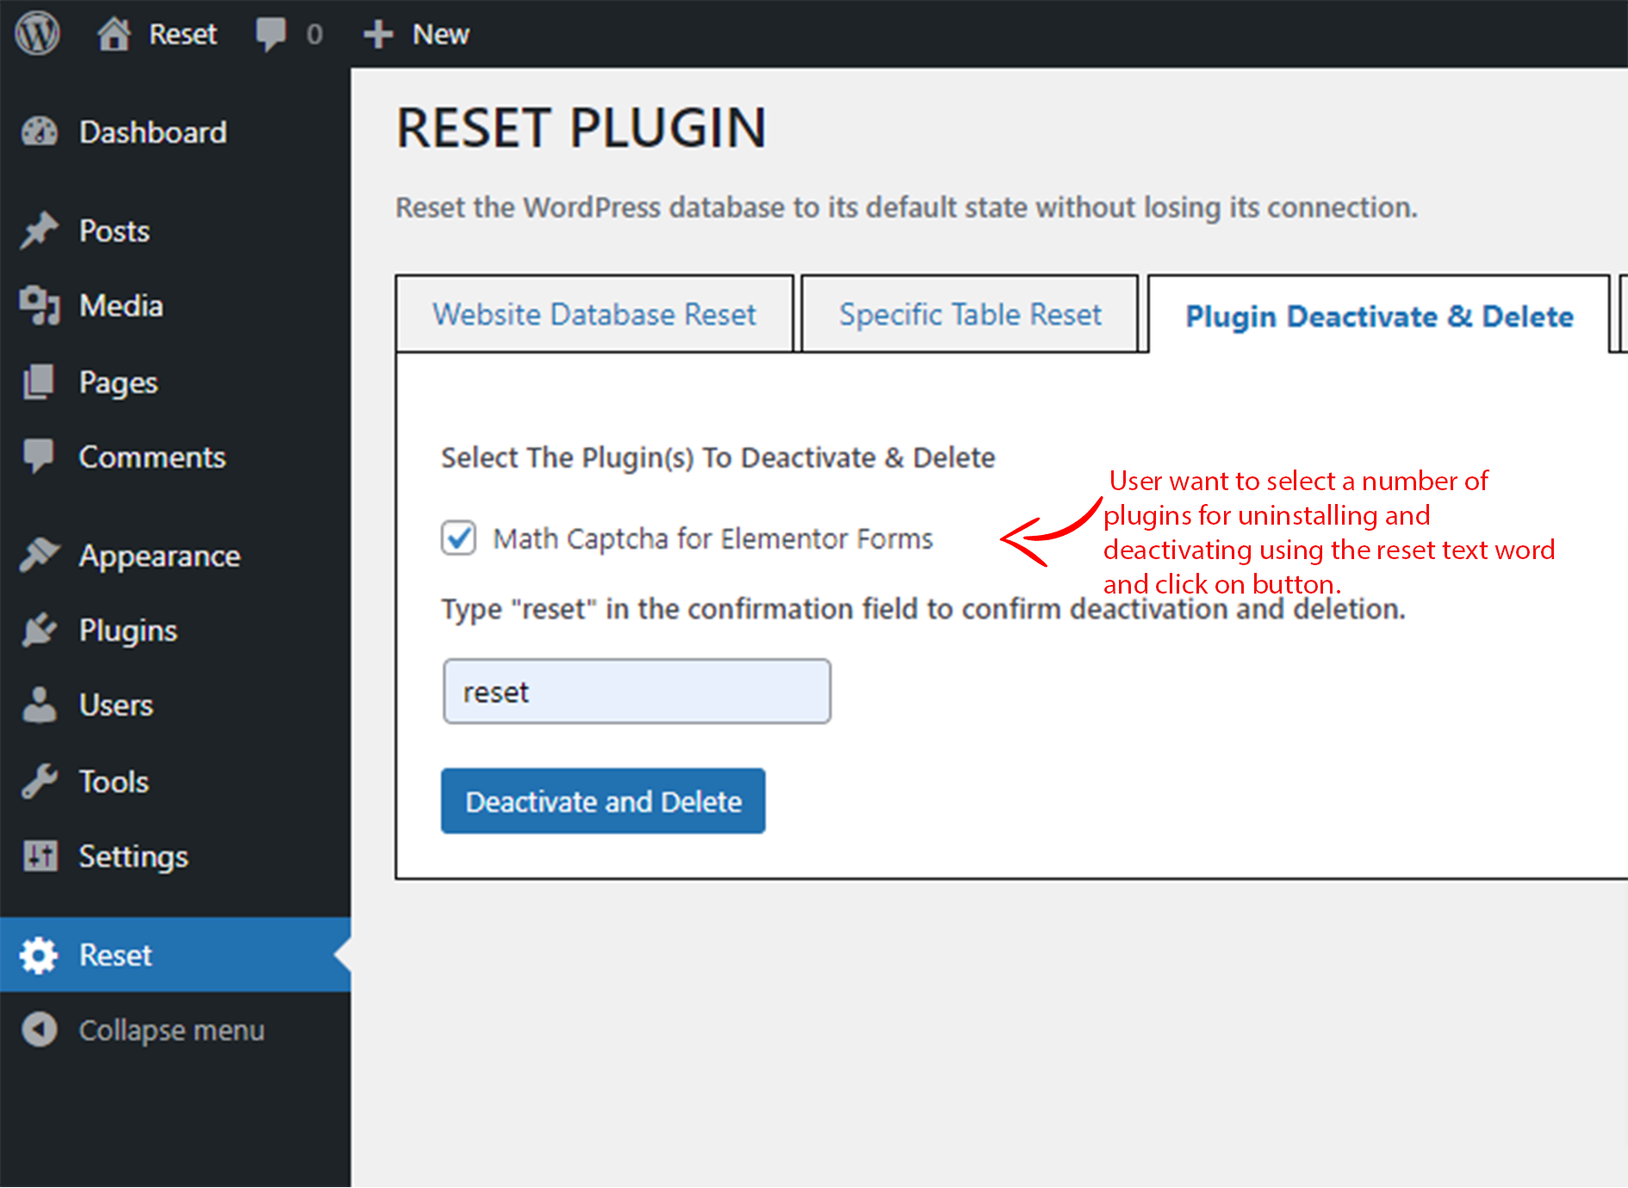
Task: Open the comments bubble icon in admin bar
Action: click(x=270, y=35)
